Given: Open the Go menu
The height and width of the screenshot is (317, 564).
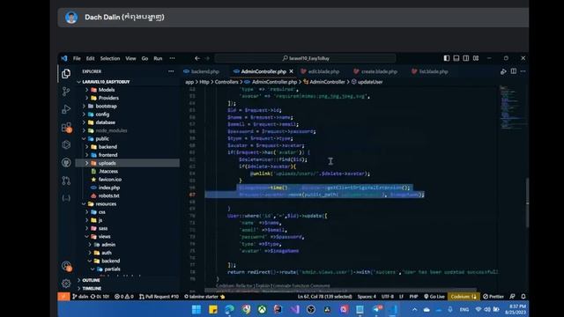Looking at the screenshot, I should click(145, 58).
